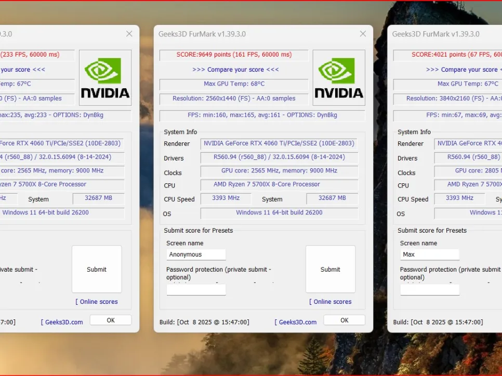Visit Geeks3D.com link in the middle window
The height and width of the screenshot is (376, 502).
tap(295, 322)
